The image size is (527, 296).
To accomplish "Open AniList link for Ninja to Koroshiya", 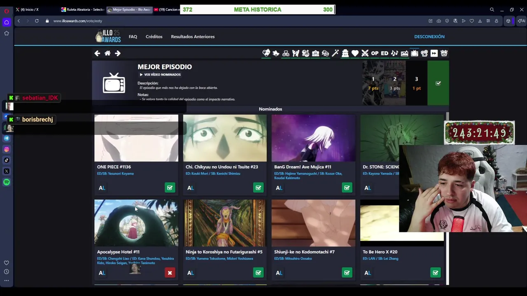I will coord(190,273).
